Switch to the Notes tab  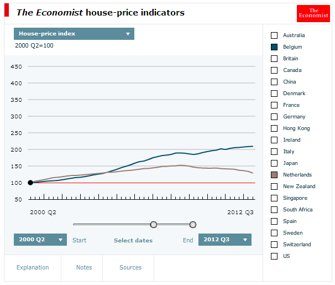click(84, 268)
